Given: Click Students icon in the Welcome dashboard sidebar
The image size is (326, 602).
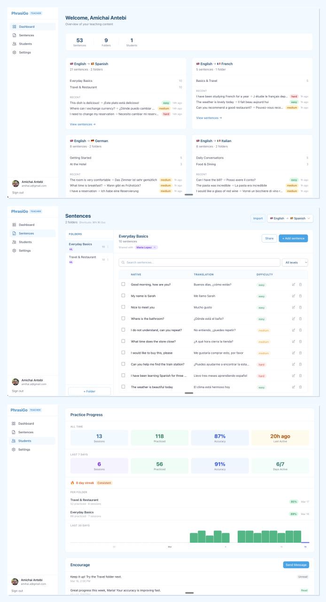Looking at the screenshot, I should coord(15,44).
